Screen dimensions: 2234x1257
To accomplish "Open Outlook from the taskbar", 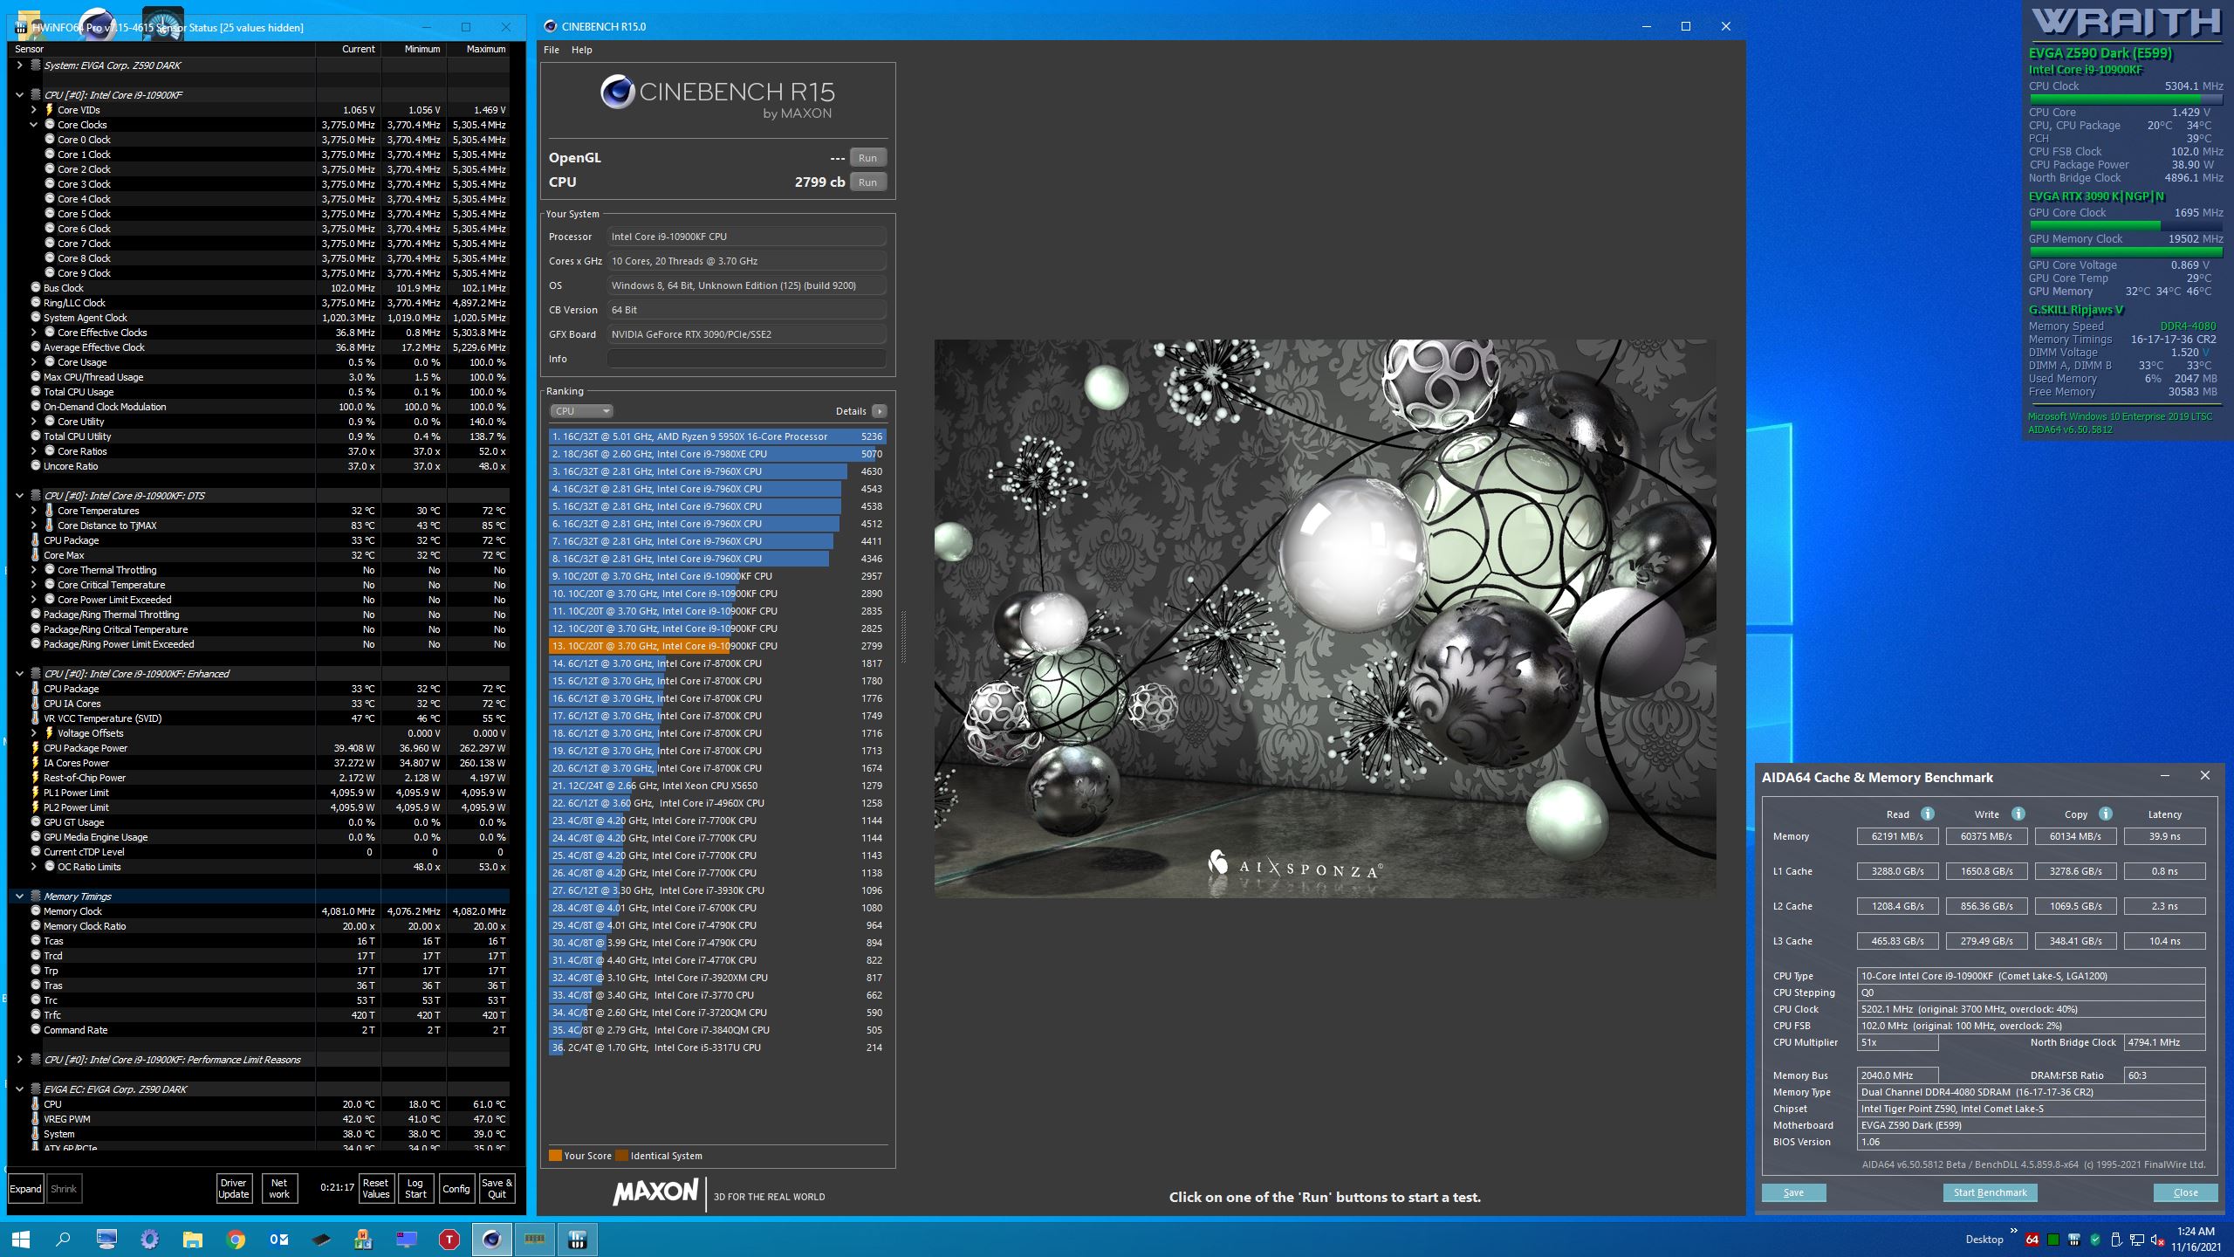I will [278, 1239].
